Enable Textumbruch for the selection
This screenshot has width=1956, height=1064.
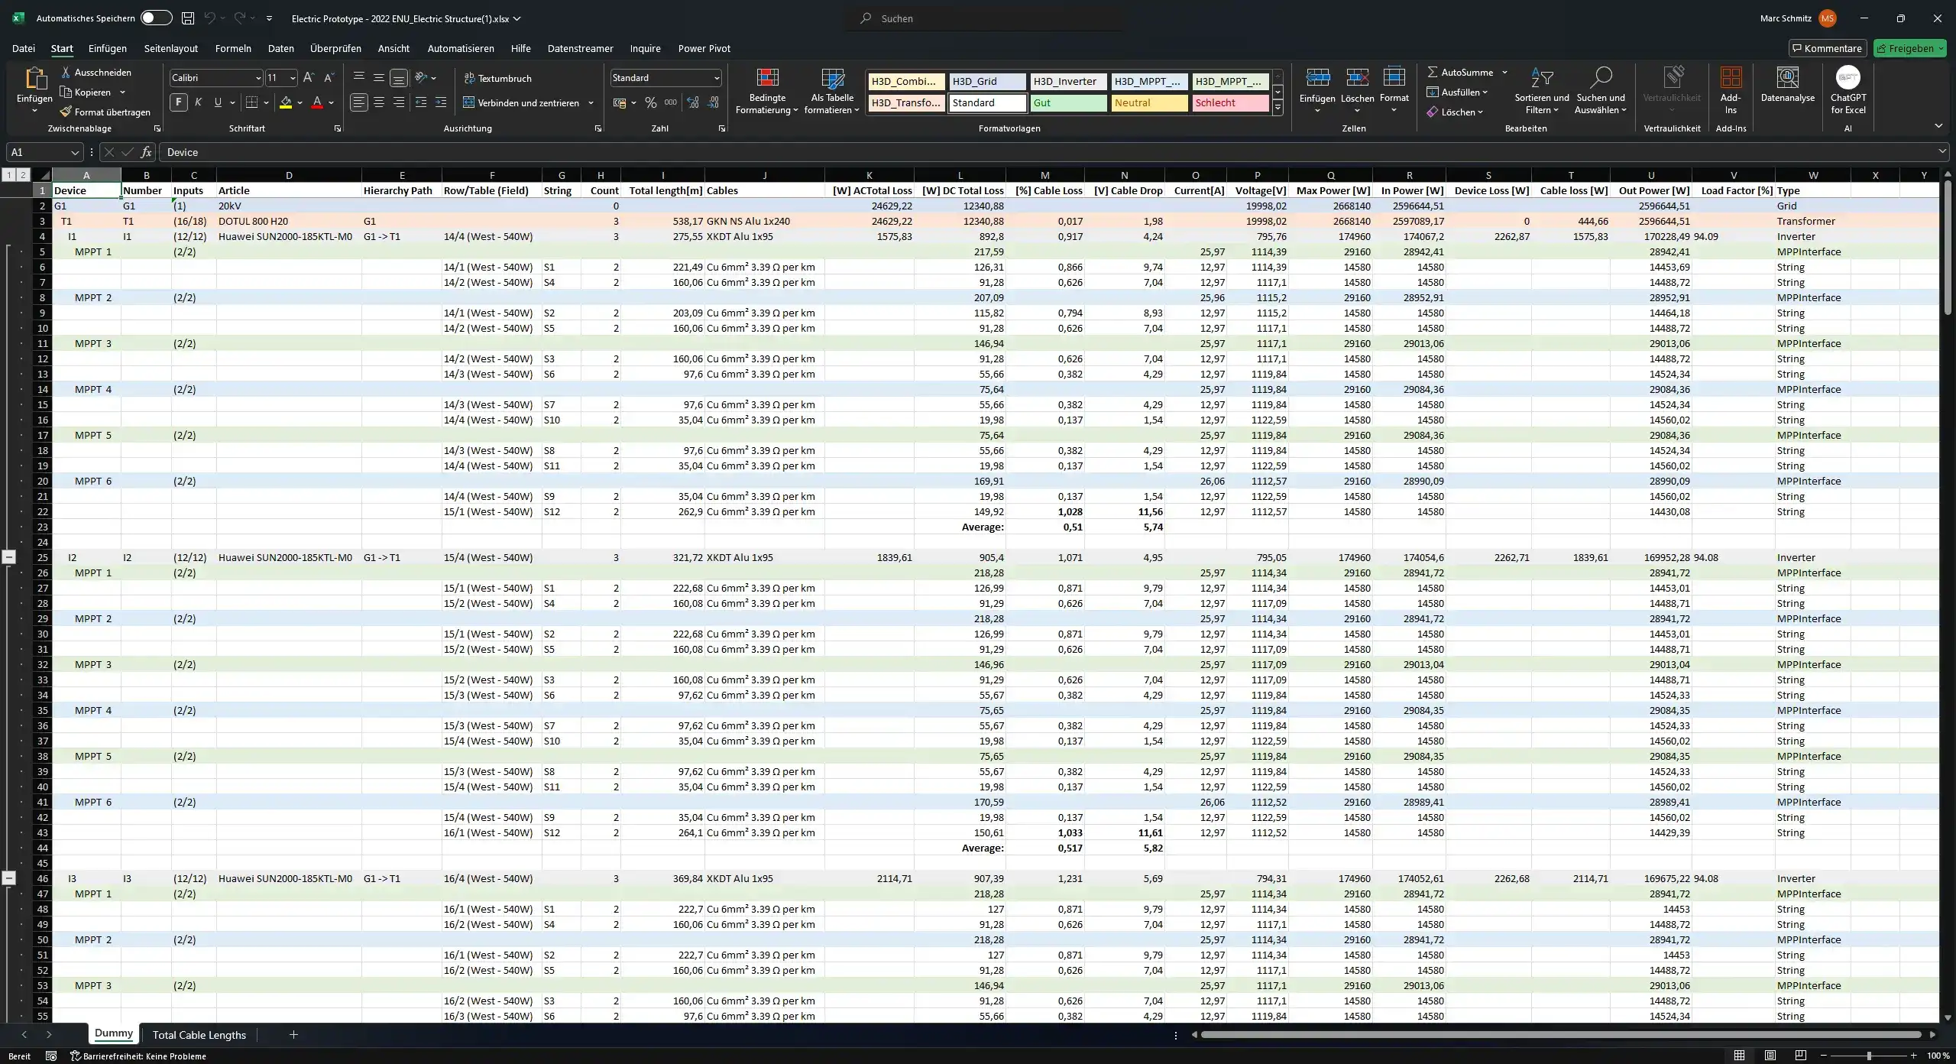click(x=500, y=77)
